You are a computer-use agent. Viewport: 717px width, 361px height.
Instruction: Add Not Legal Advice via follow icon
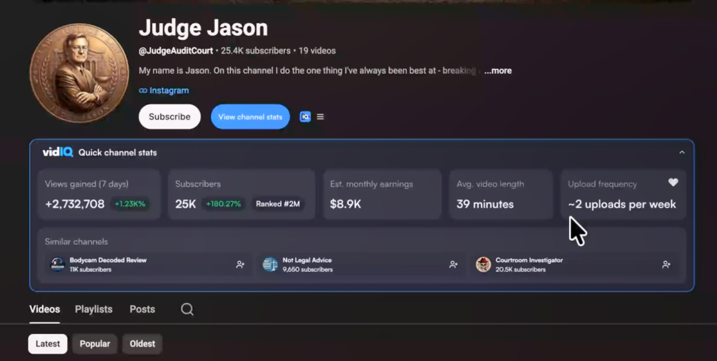click(453, 265)
